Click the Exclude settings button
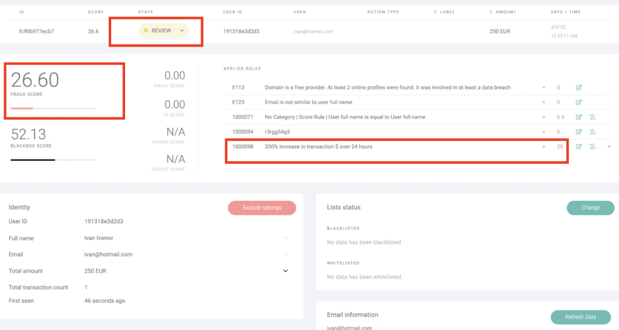The image size is (619, 330). [x=262, y=208]
